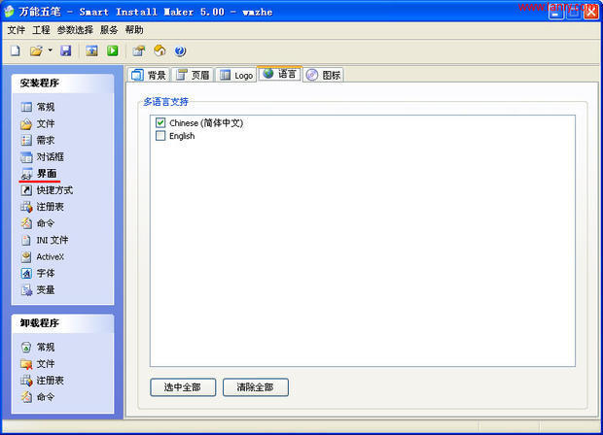Switch to the 图标 tab
The image size is (603, 435).
pyautogui.click(x=324, y=75)
